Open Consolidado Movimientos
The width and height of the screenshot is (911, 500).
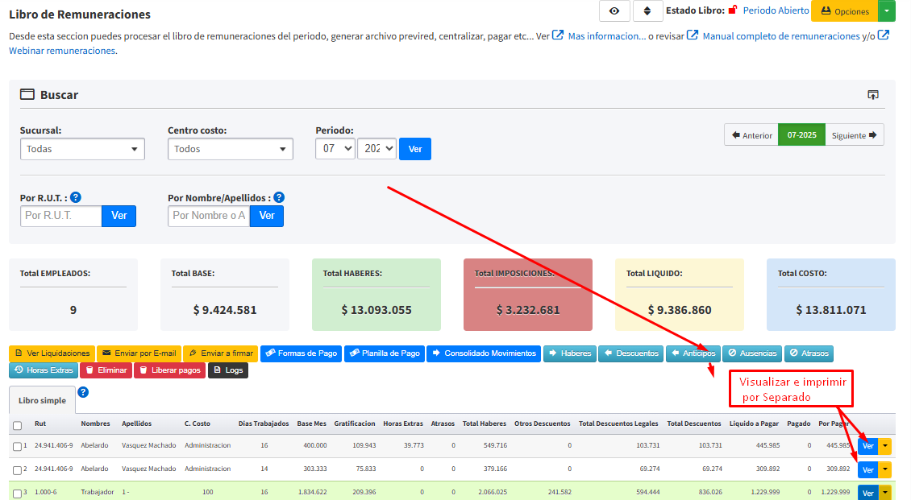pos(484,353)
